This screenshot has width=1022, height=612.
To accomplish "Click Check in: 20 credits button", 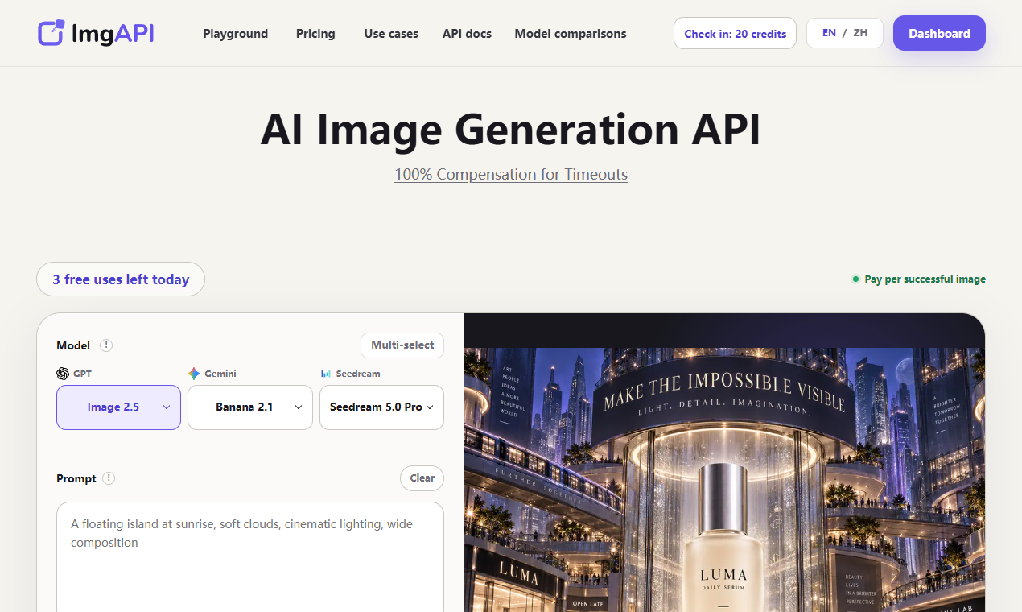I will (735, 33).
